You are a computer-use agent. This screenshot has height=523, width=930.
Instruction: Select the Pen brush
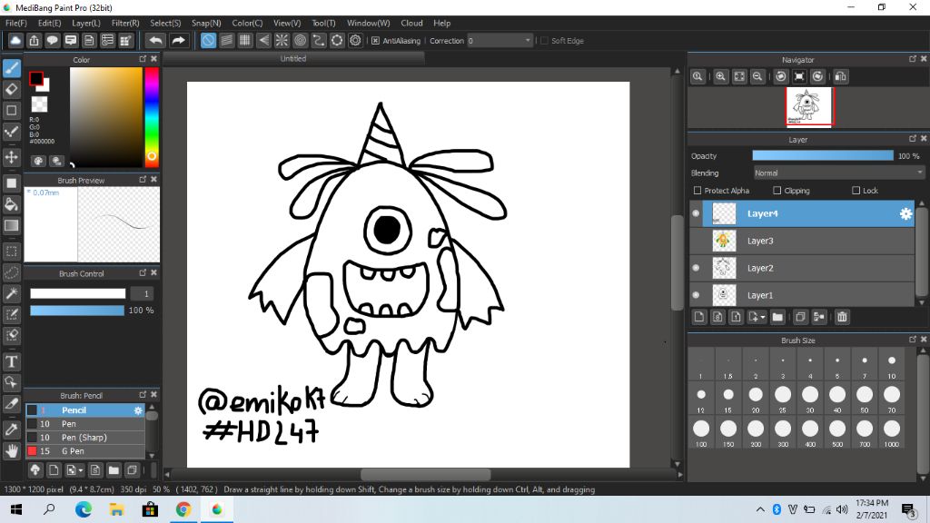(x=84, y=424)
